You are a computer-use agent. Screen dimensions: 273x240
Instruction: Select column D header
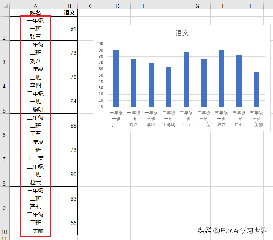117,6
